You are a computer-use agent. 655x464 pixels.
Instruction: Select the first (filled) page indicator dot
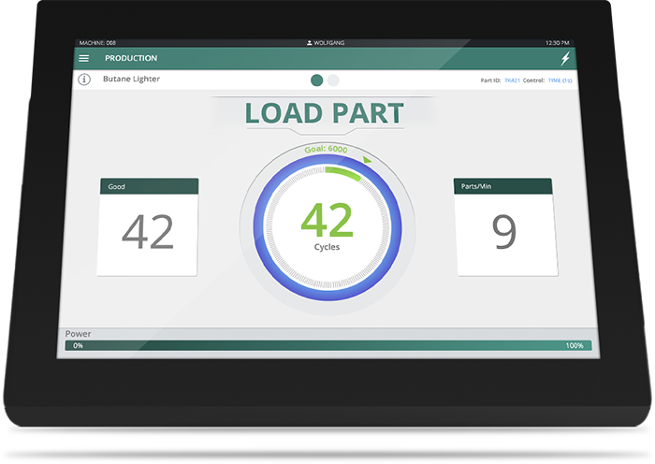(317, 80)
